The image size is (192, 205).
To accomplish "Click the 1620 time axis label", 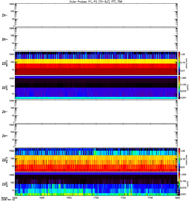I will pos(42,198).
